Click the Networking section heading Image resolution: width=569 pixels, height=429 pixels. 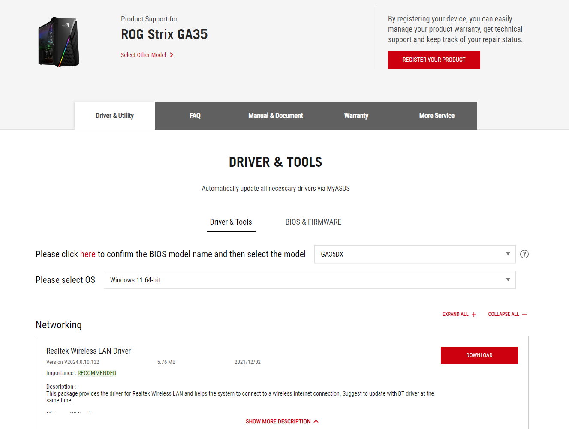pos(59,325)
